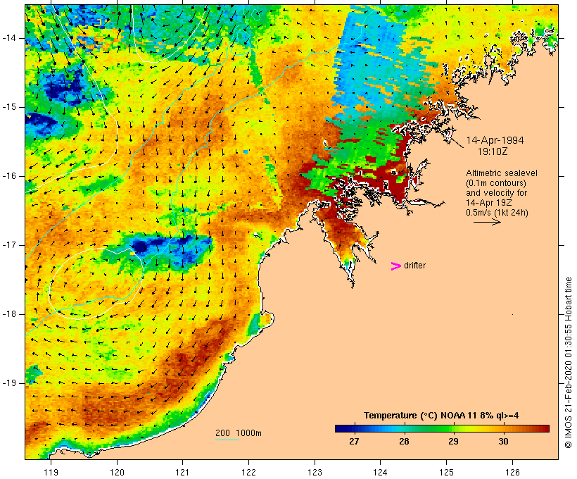Viewport: 577px width, 479px height.
Task: Click longitude axis label 125
Action: coord(446,472)
